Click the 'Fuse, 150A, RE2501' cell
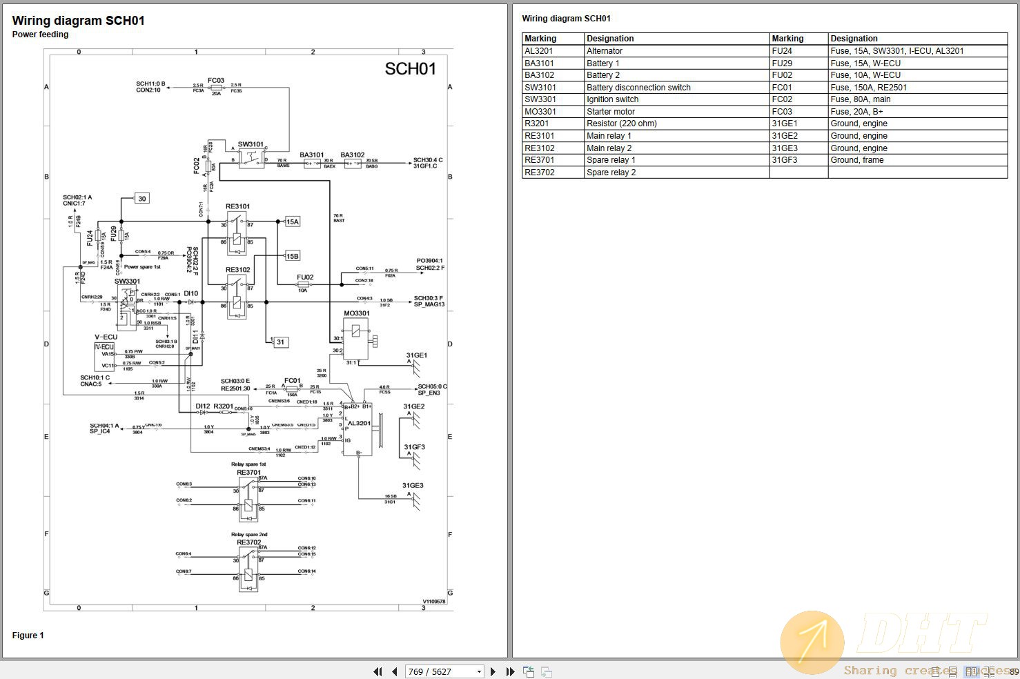This screenshot has height=679, width=1020. click(918, 88)
